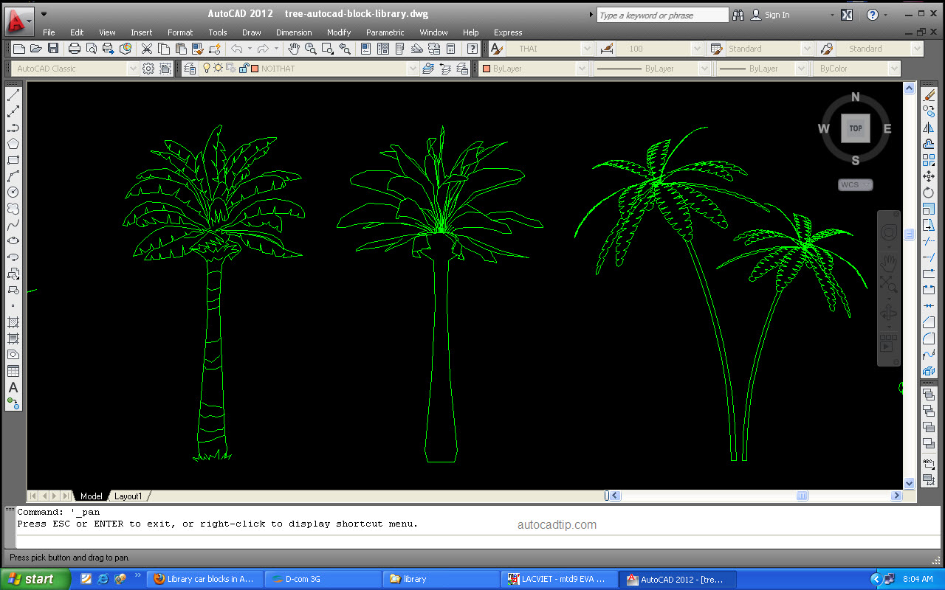The image size is (945, 590).
Task: Open Layer Properties Manager icon
Action: pyautogui.click(x=190, y=69)
